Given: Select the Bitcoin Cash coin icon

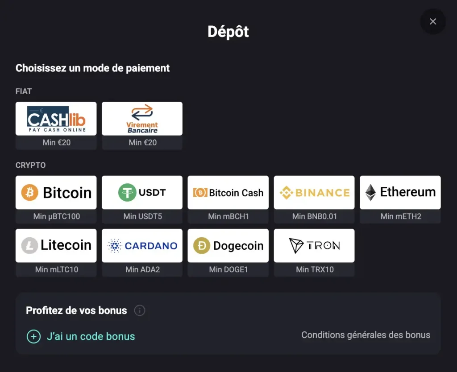Looking at the screenshot, I should [201, 192].
